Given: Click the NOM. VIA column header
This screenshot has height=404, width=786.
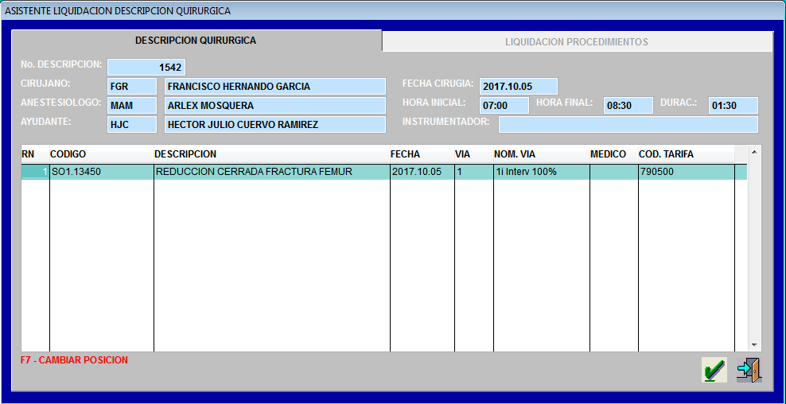Looking at the screenshot, I should (542, 153).
